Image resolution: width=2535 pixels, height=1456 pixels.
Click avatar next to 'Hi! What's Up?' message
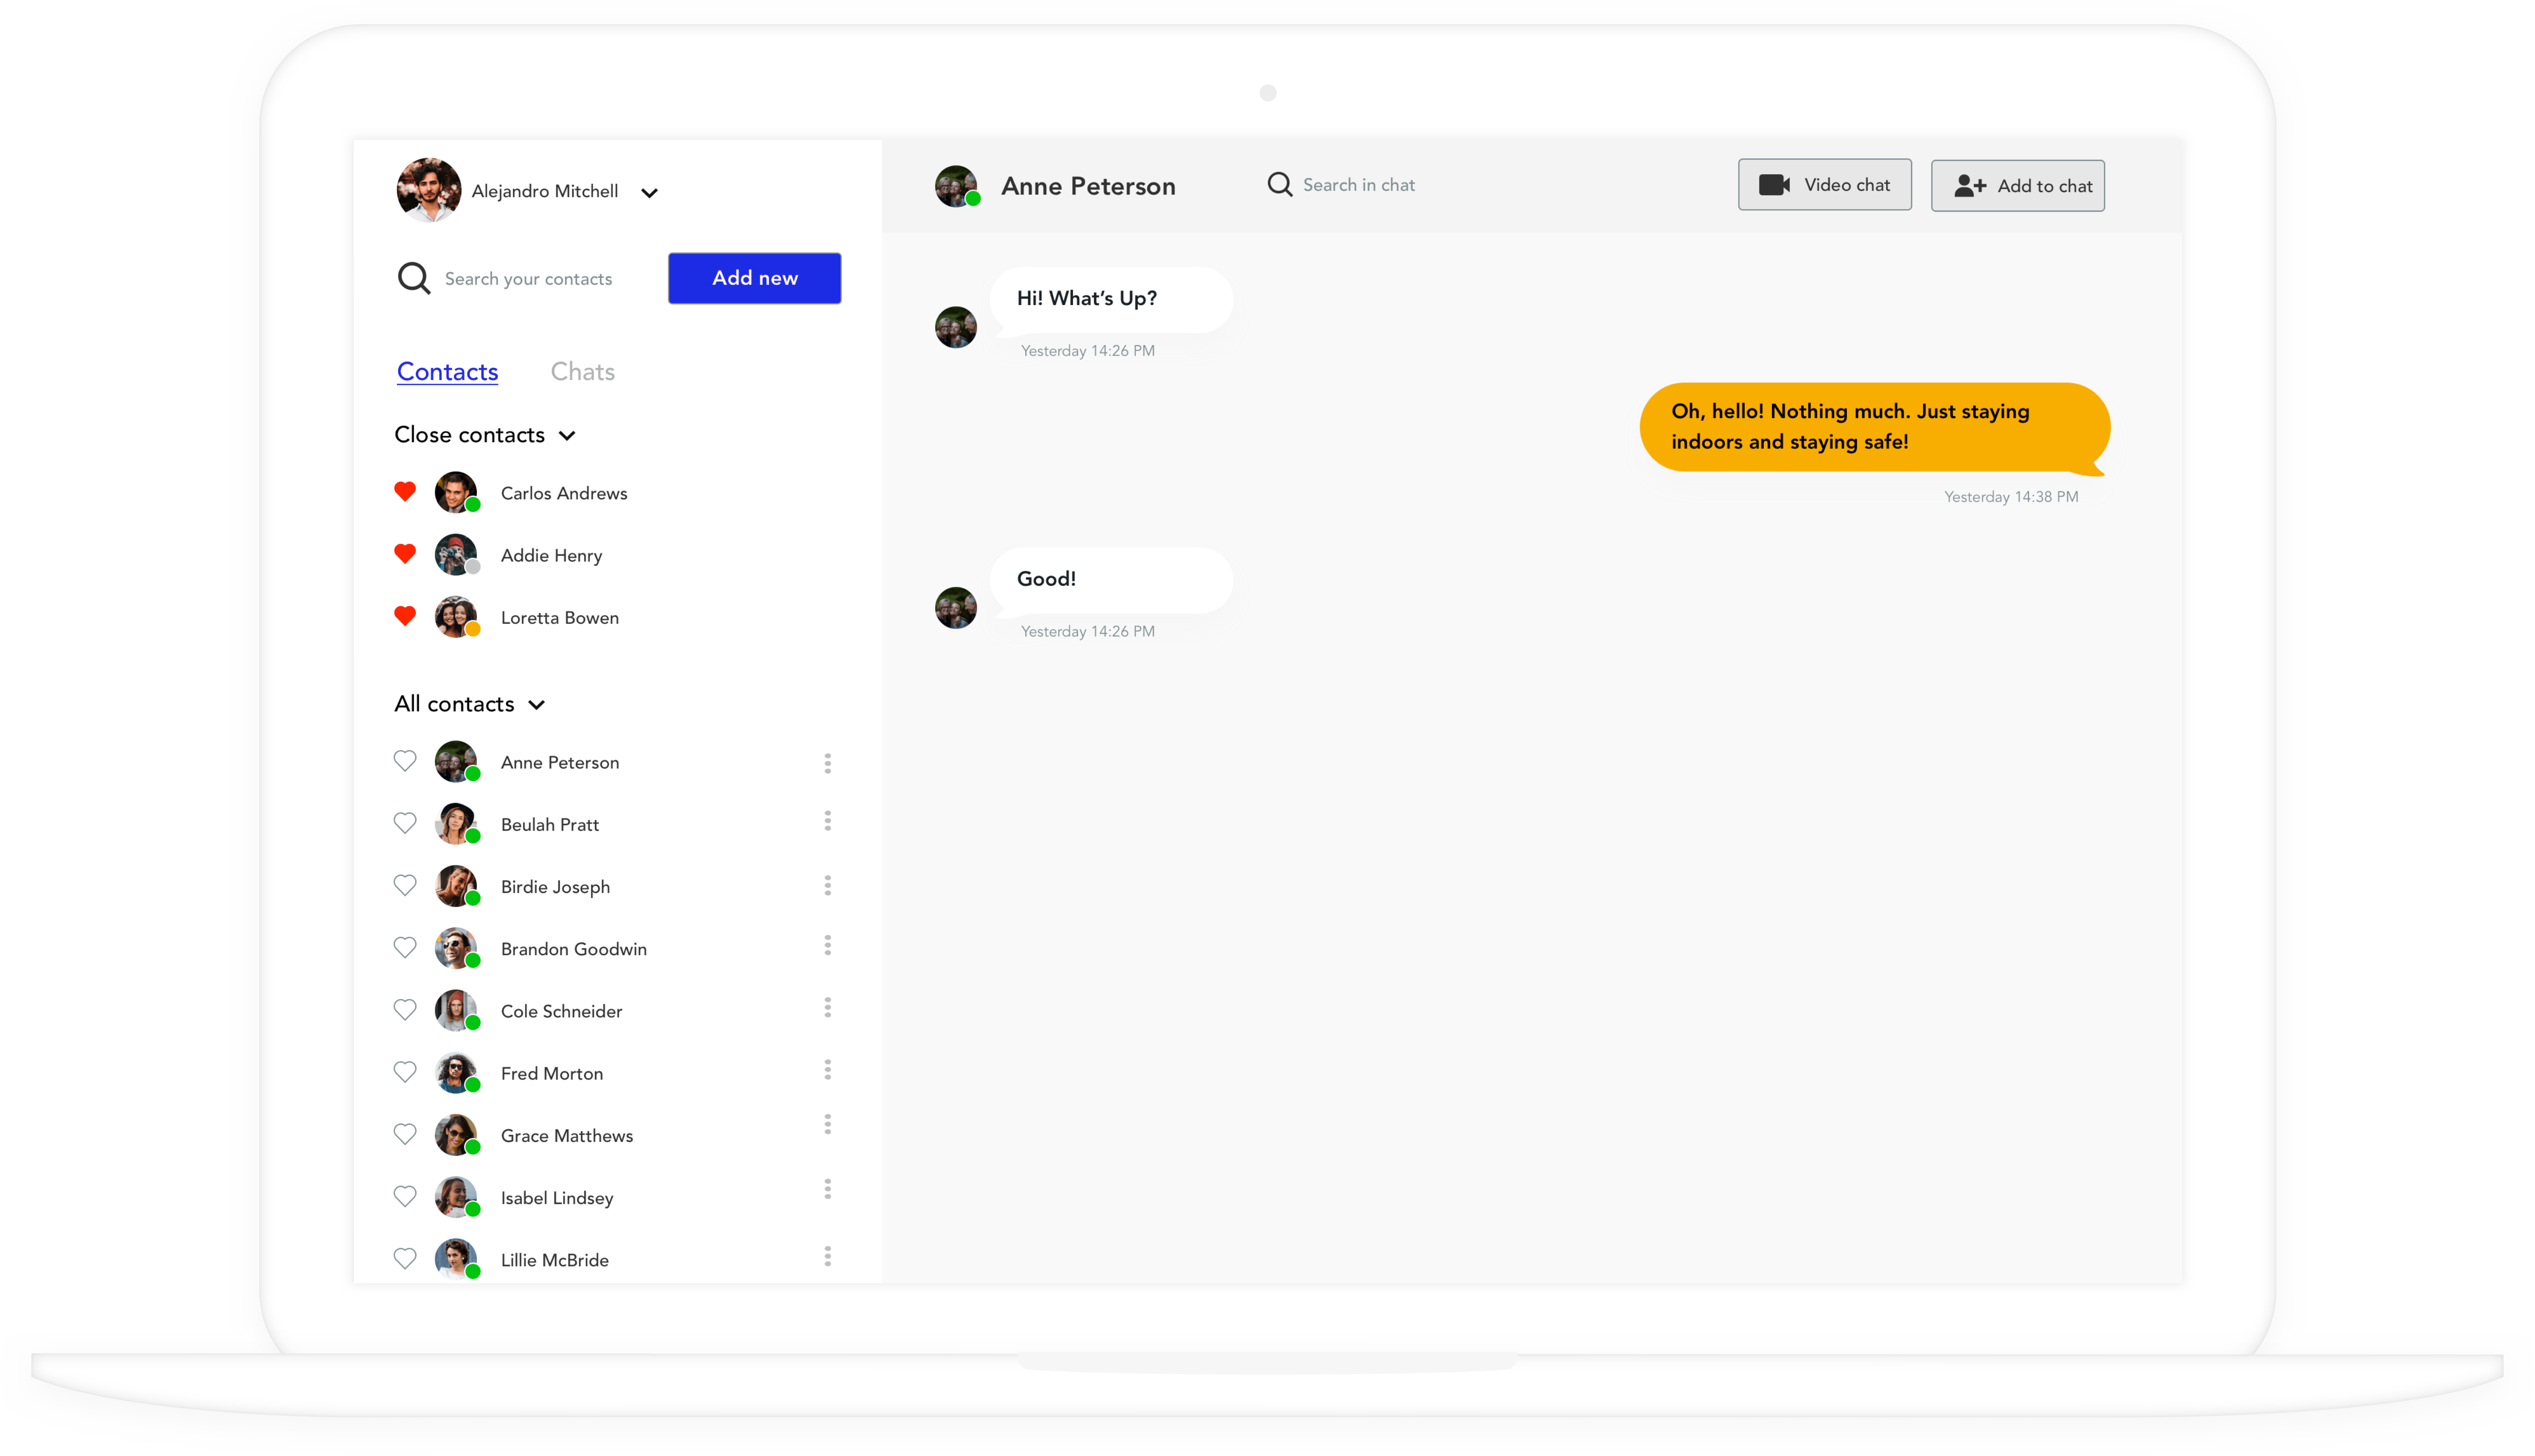point(956,327)
